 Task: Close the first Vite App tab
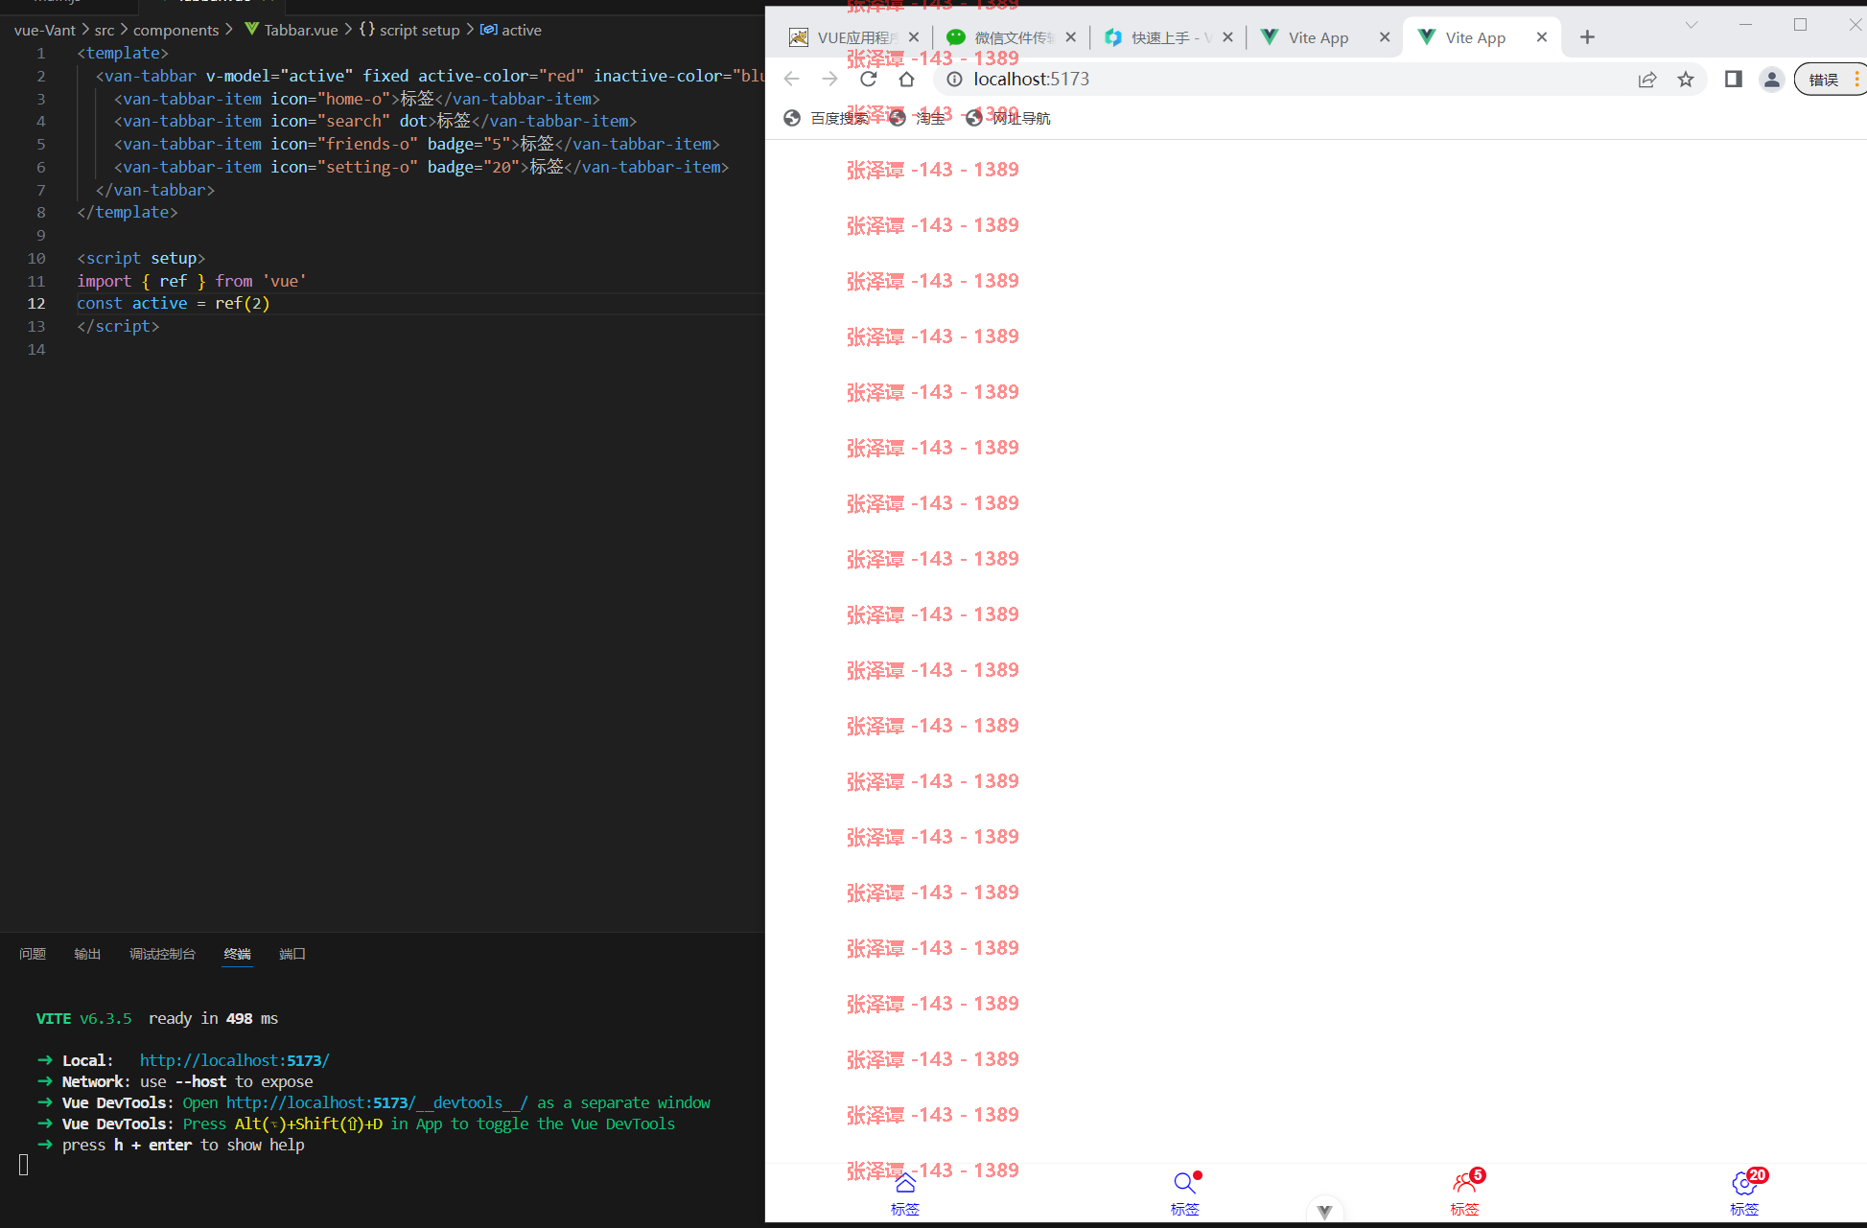[1385, 37]
